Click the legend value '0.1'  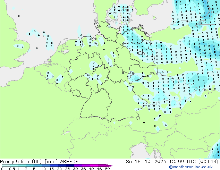click(x=3, y=169)
